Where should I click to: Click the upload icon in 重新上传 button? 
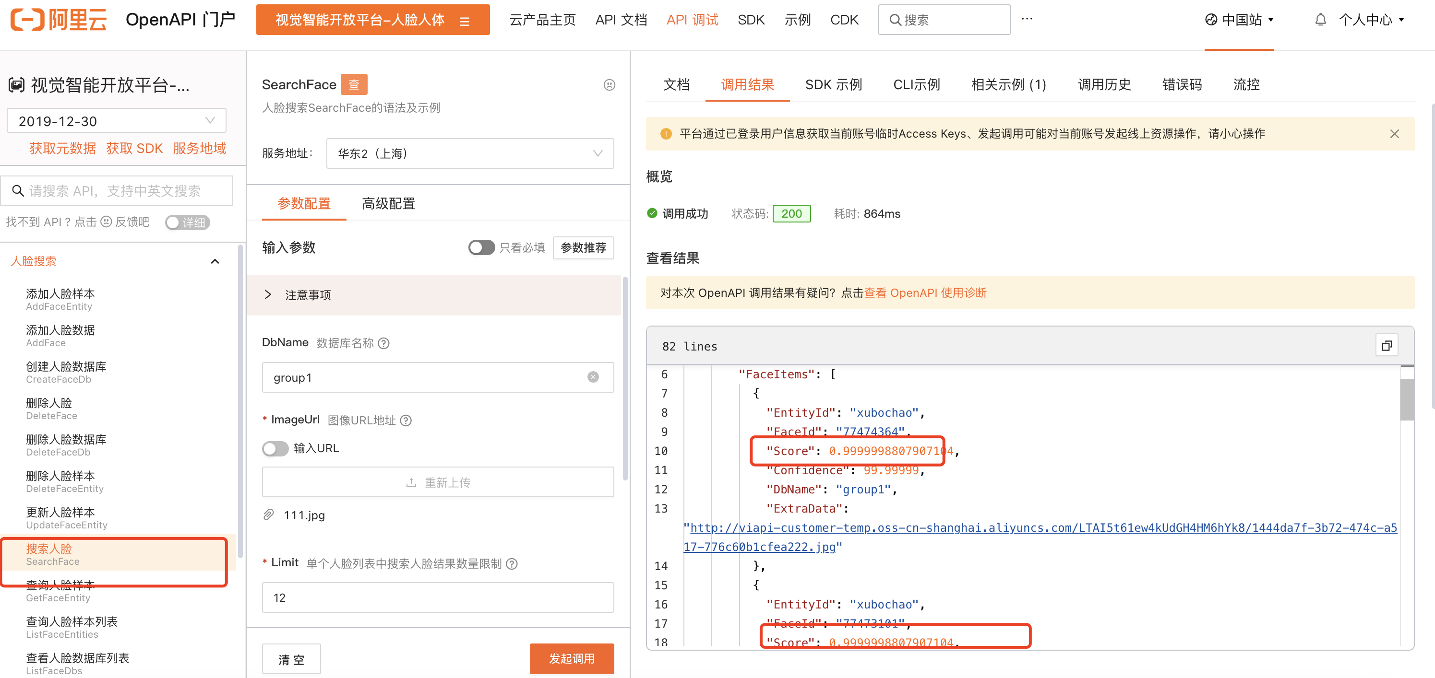[411, 483]
